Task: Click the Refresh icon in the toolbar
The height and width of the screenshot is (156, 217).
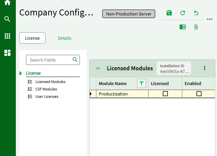Action: [x=183, y=13]
